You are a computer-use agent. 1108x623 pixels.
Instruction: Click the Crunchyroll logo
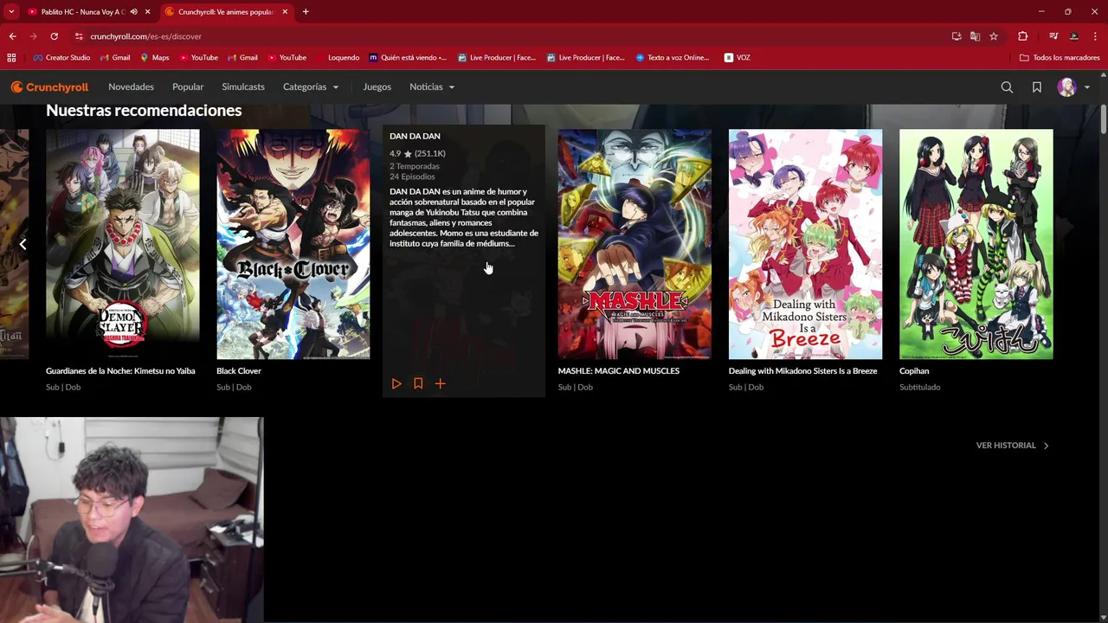(49, 87)
